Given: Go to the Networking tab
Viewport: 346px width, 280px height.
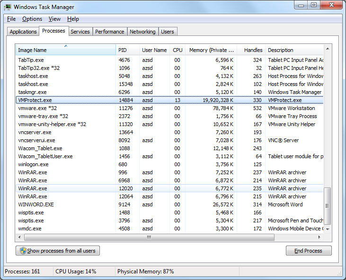Looking at the screenshot, I should 142,32.
